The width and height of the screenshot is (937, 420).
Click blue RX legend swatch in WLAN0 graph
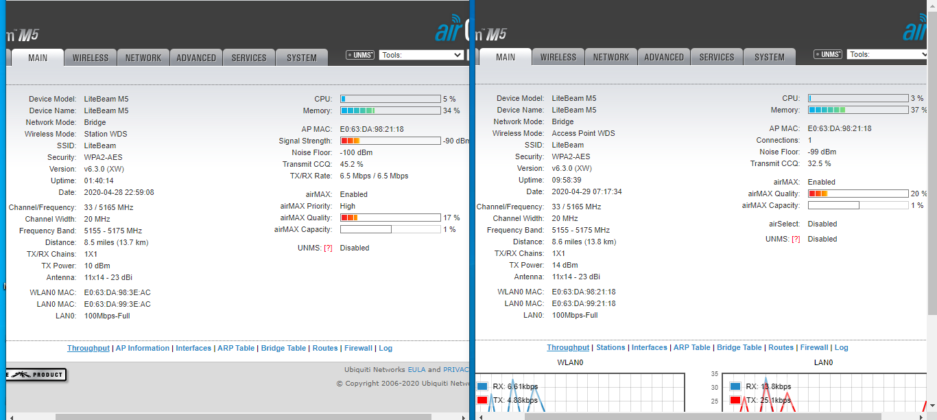point(482,386)
